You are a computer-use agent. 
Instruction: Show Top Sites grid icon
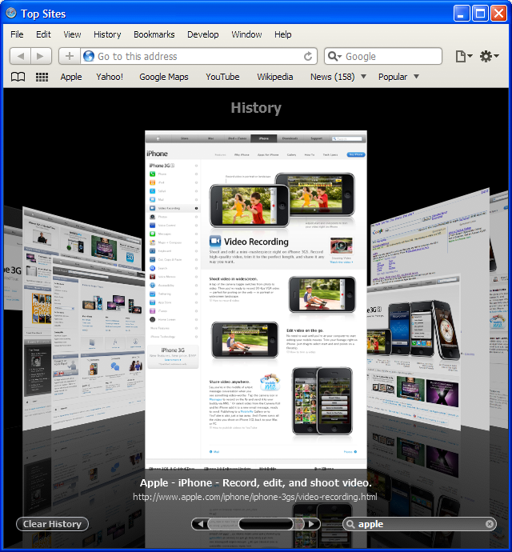pyautogui.click(x=42, y=77)
